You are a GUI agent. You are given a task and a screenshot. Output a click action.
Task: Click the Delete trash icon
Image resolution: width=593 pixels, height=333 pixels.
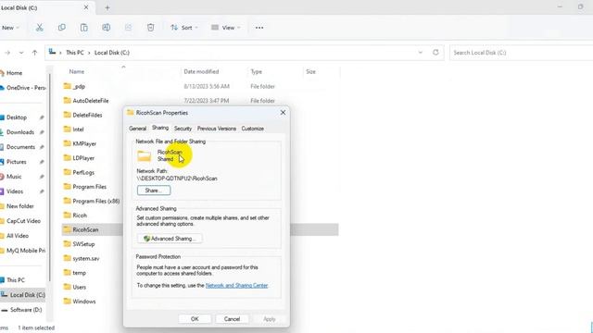tap(150, 28)
